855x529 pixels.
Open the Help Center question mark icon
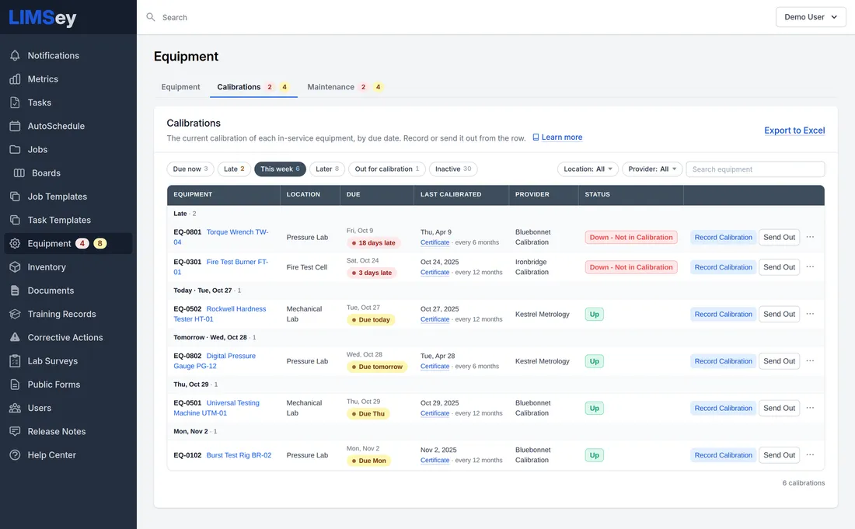pos(16,455)
